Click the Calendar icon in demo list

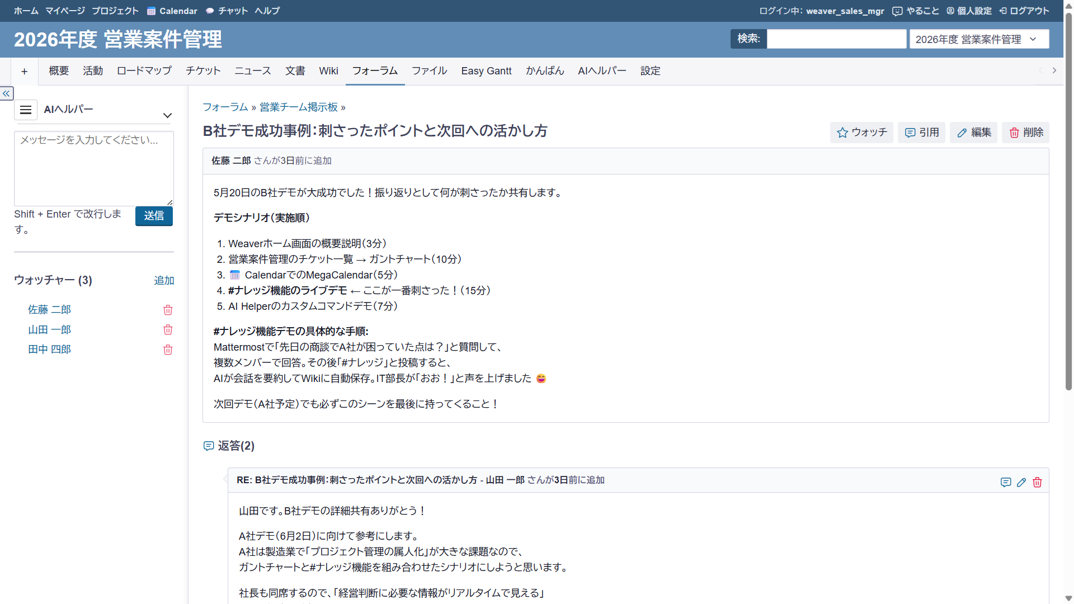(x=235, y=275)
